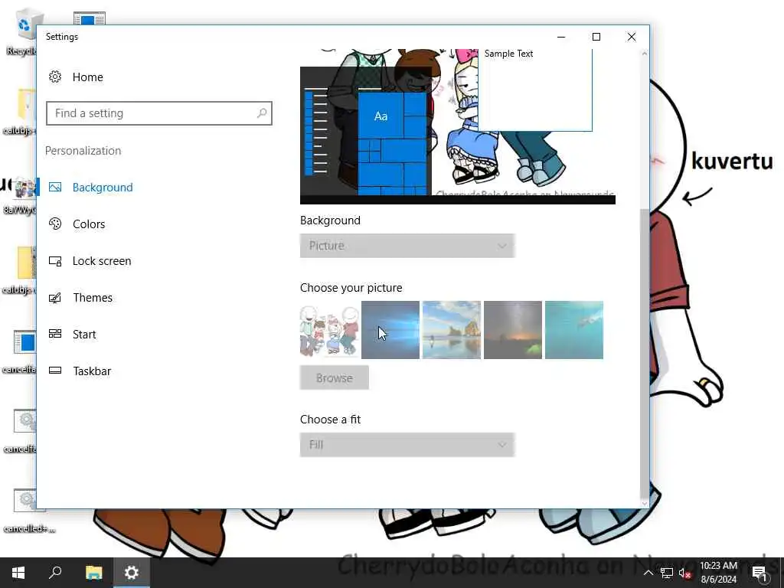
Task: Click the Colors palette icon
Action: tap(55, 224)
